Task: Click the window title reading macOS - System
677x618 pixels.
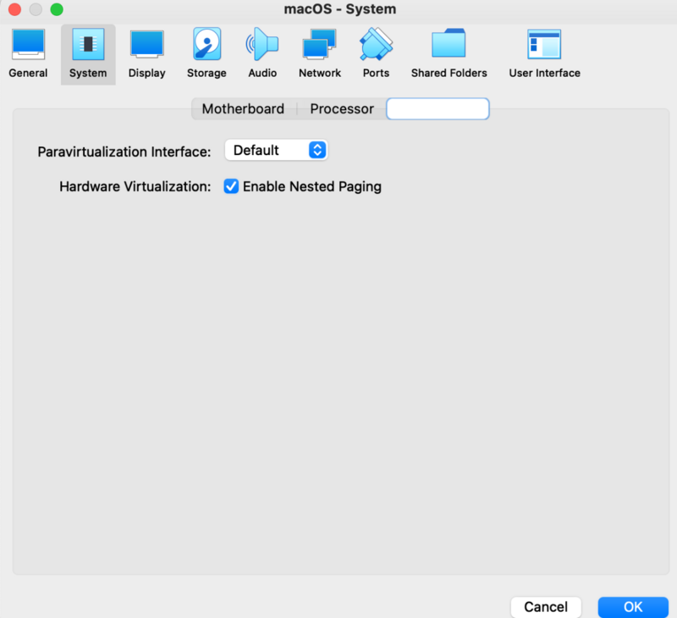Action: [339, 9]
